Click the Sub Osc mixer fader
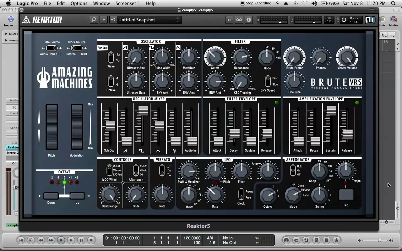This screenshot has width=402, height=251. [x=110, y=126]
